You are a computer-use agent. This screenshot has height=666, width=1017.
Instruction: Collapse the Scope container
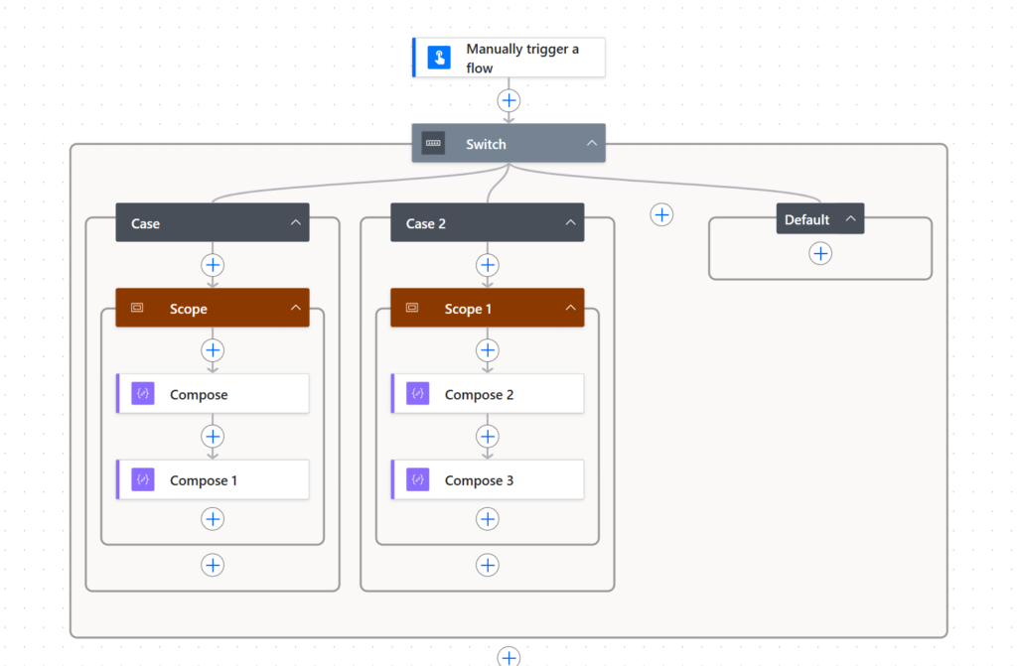tap(296, 308)
